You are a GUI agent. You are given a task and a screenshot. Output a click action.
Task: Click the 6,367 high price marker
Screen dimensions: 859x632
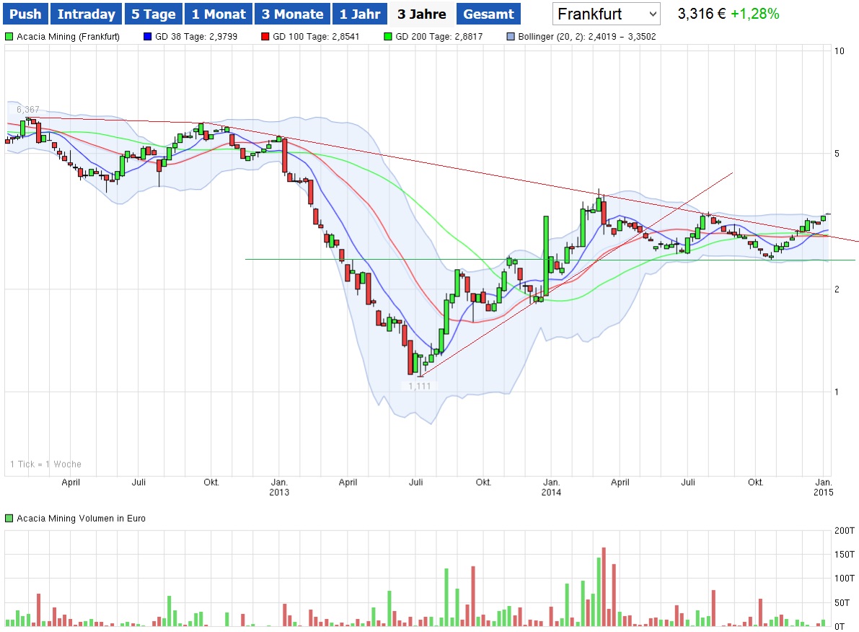pos(27,109)
